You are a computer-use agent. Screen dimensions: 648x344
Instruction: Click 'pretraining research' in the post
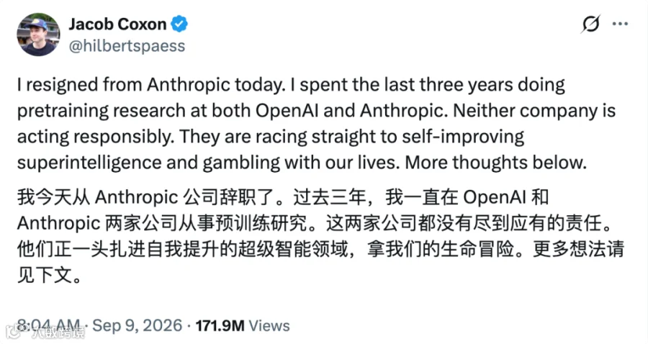[x=102, y=111]
